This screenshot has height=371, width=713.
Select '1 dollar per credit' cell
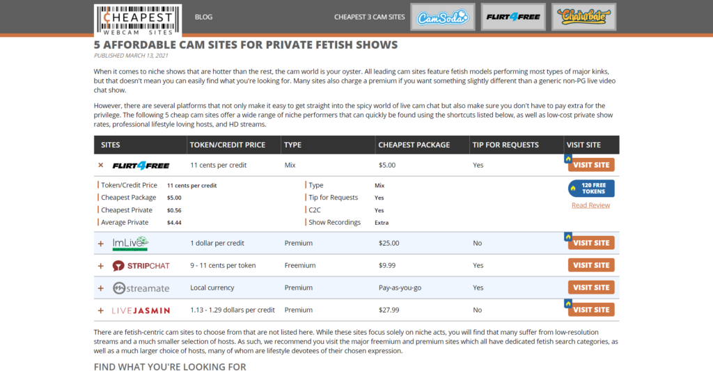pyautogui.click(x=217, y=243)
